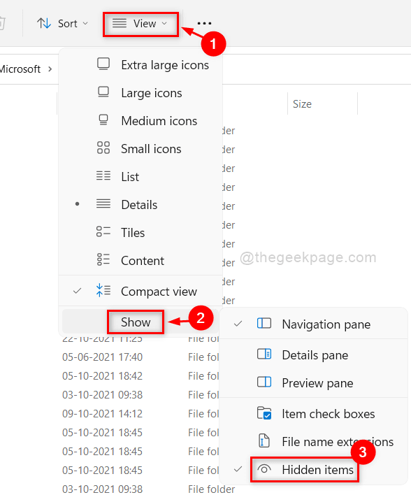Click the Microsoft breadcrumb folder
The height and width of the screenshot is (495, 411).
(x=20, y=69)
